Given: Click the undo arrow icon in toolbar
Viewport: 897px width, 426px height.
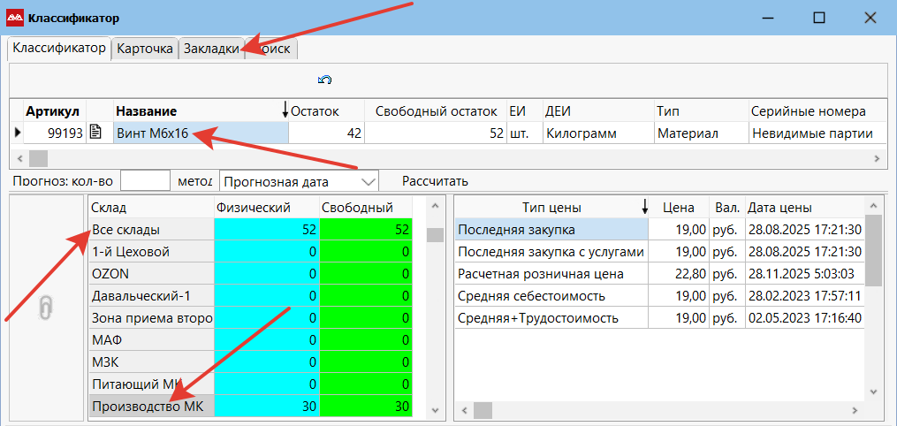Looking at the screenshot, I should point(324,80).
